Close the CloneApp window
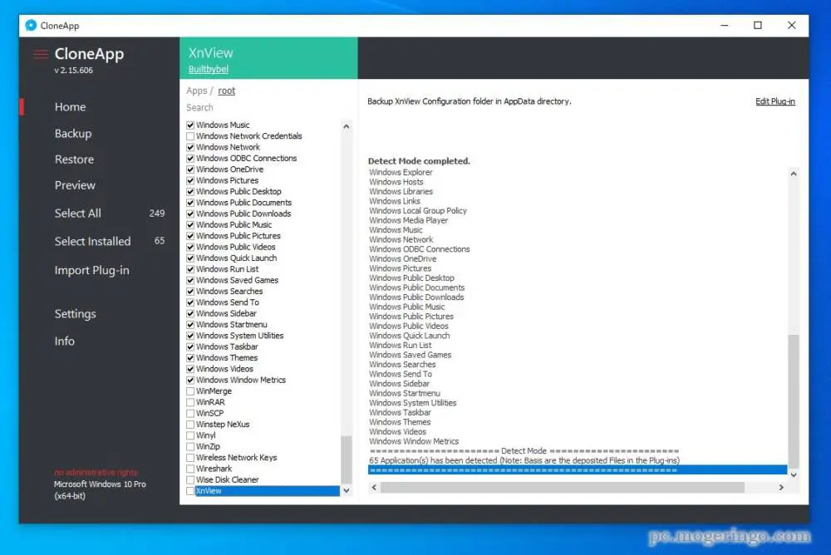 (x=791, y=26)
